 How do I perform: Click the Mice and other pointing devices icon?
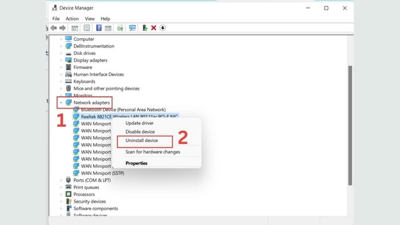coord(69,89)
